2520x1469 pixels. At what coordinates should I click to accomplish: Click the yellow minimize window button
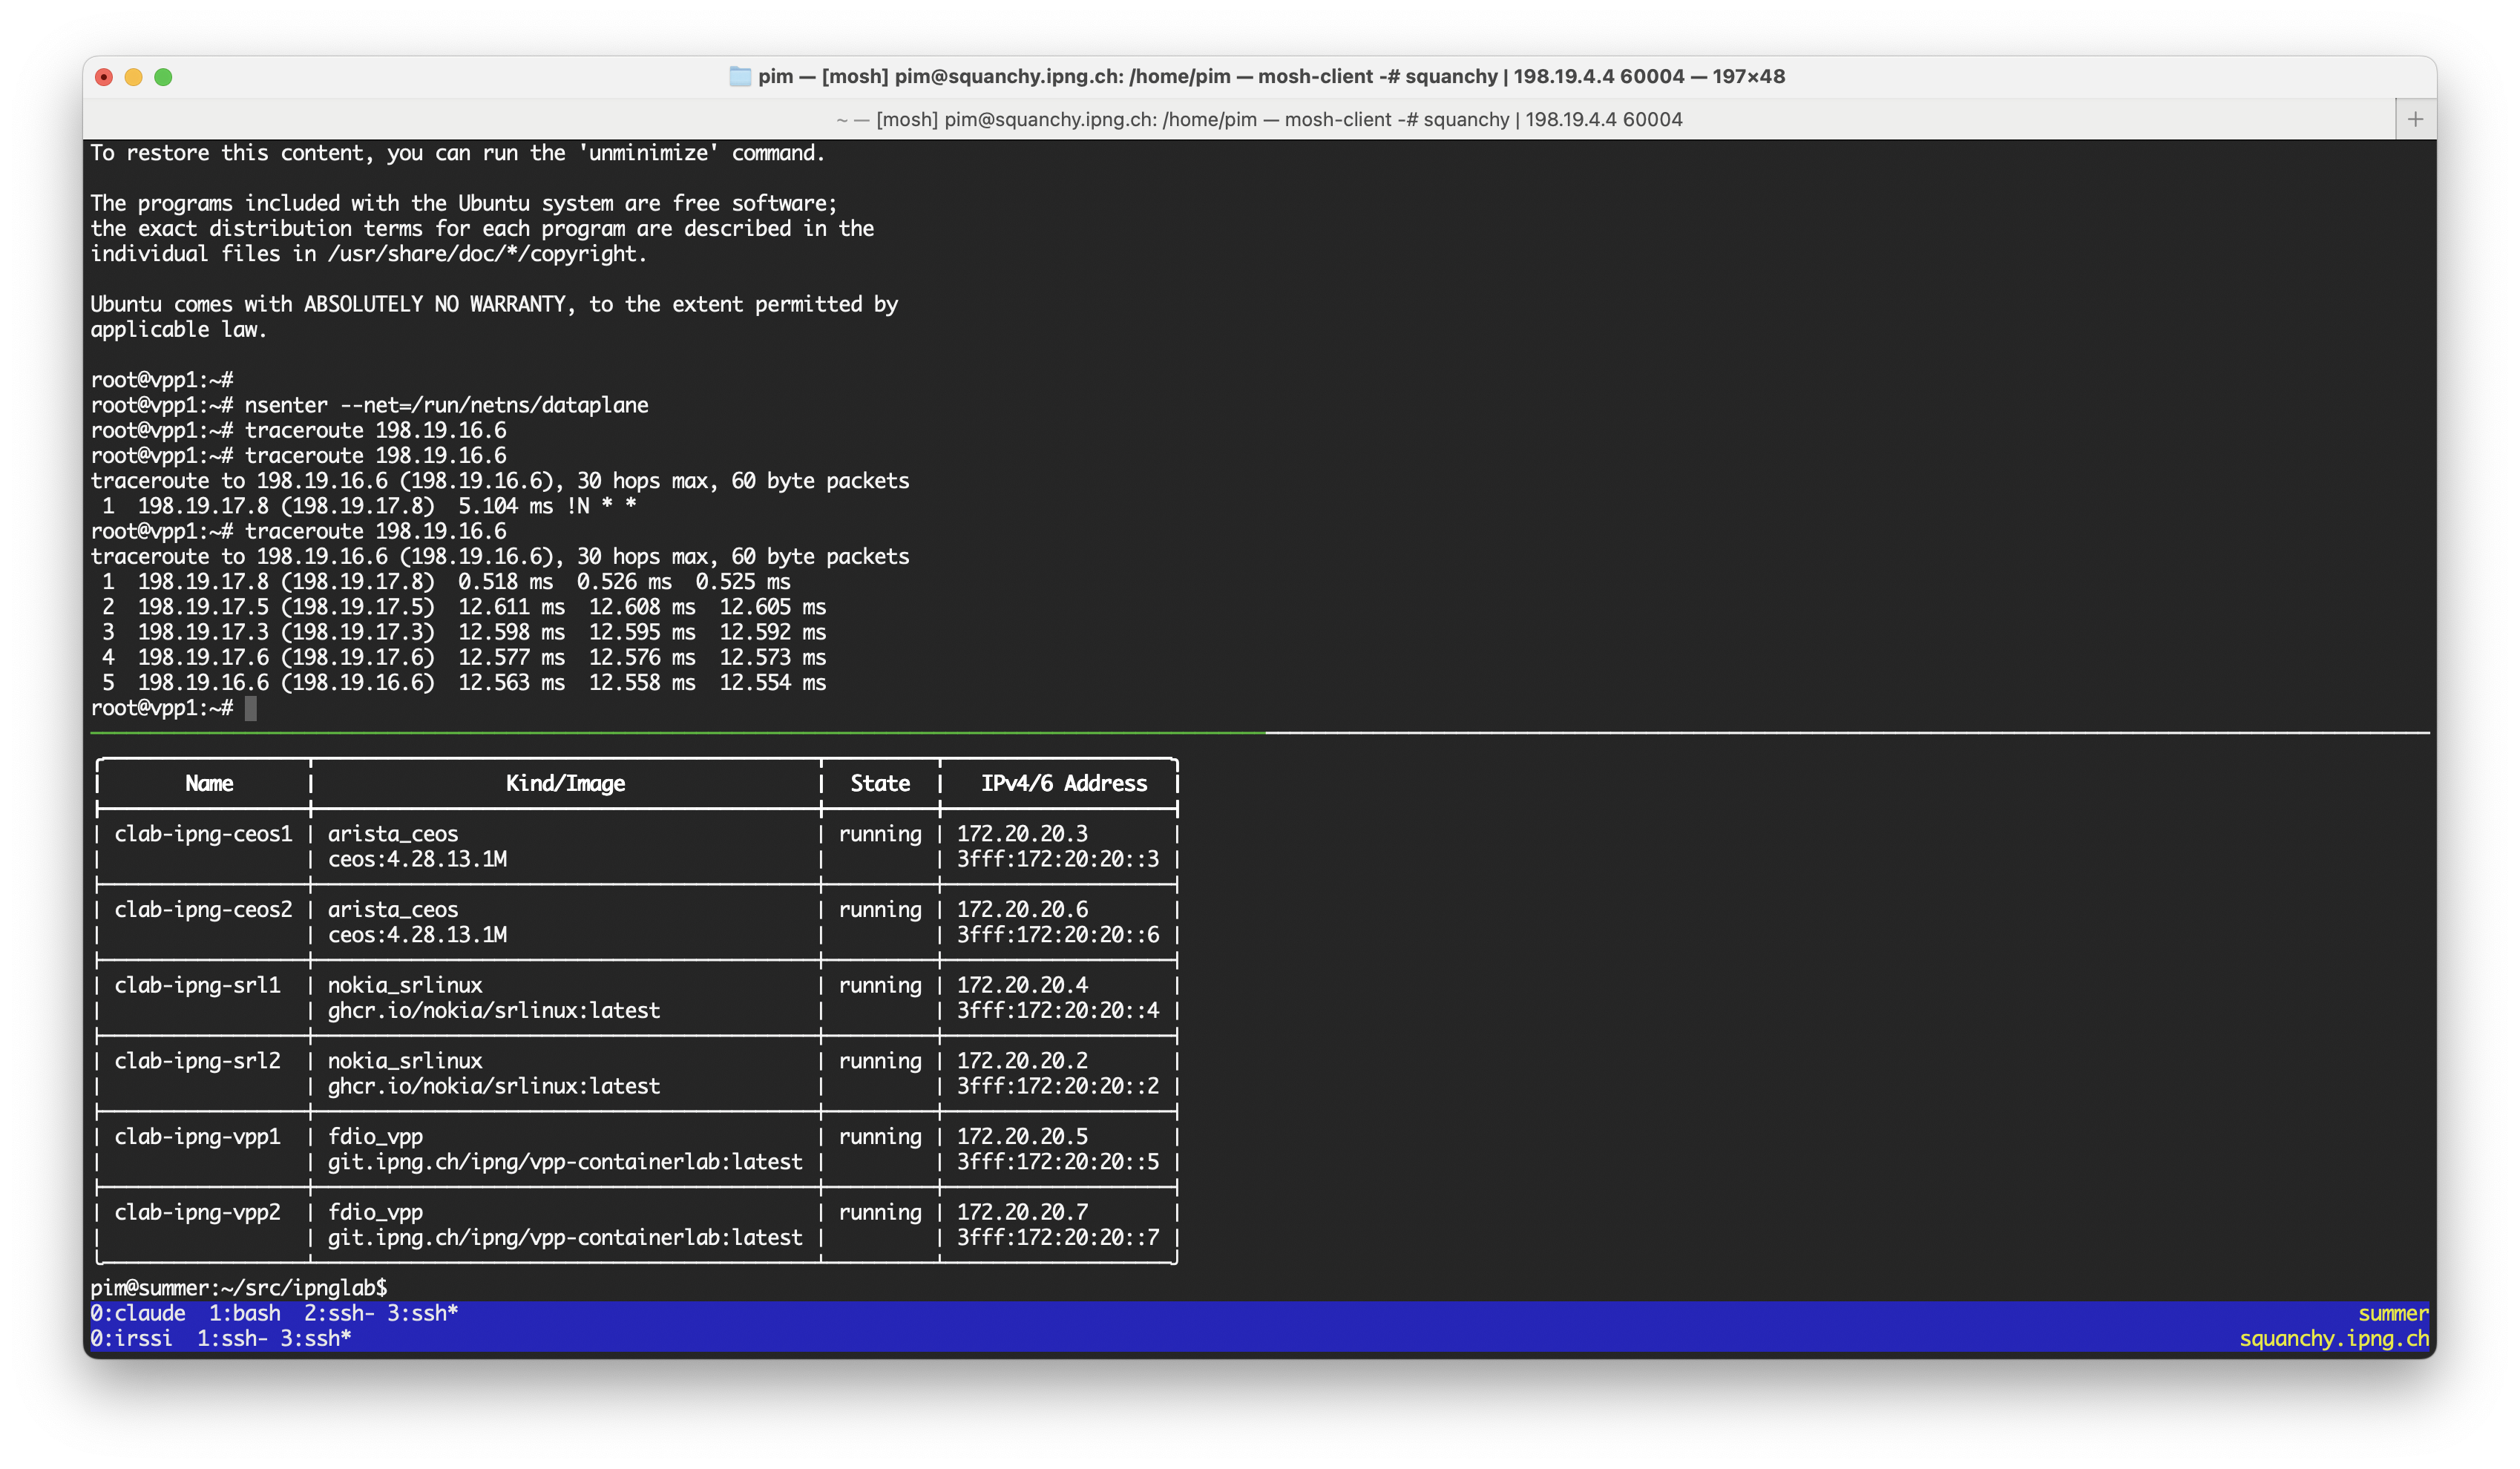pyautogui.click(x=133, y=77)
